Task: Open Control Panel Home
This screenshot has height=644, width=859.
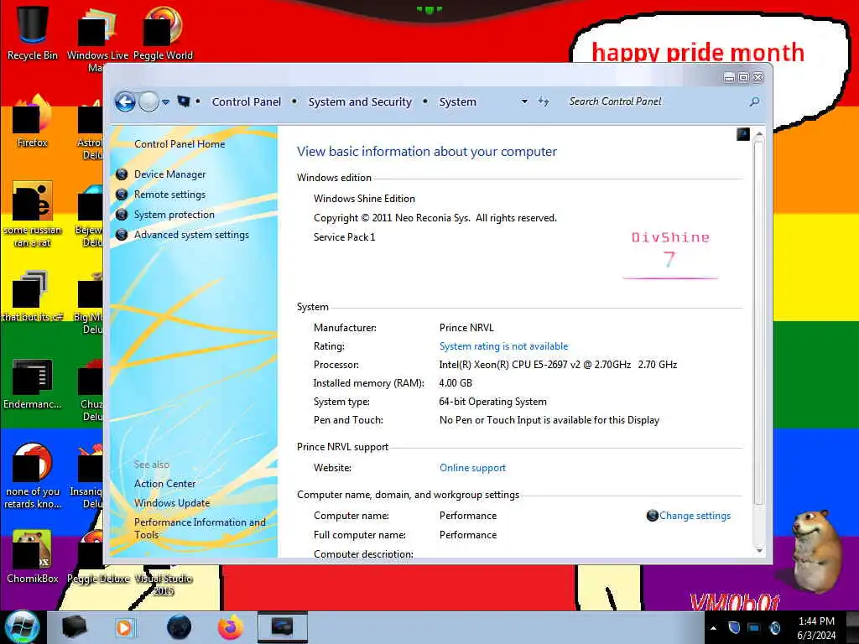Action: [180, 144]
